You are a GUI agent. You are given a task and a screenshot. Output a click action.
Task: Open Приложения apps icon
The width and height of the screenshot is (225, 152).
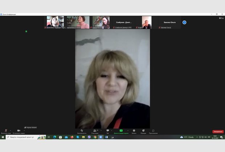tap(153, 131)
